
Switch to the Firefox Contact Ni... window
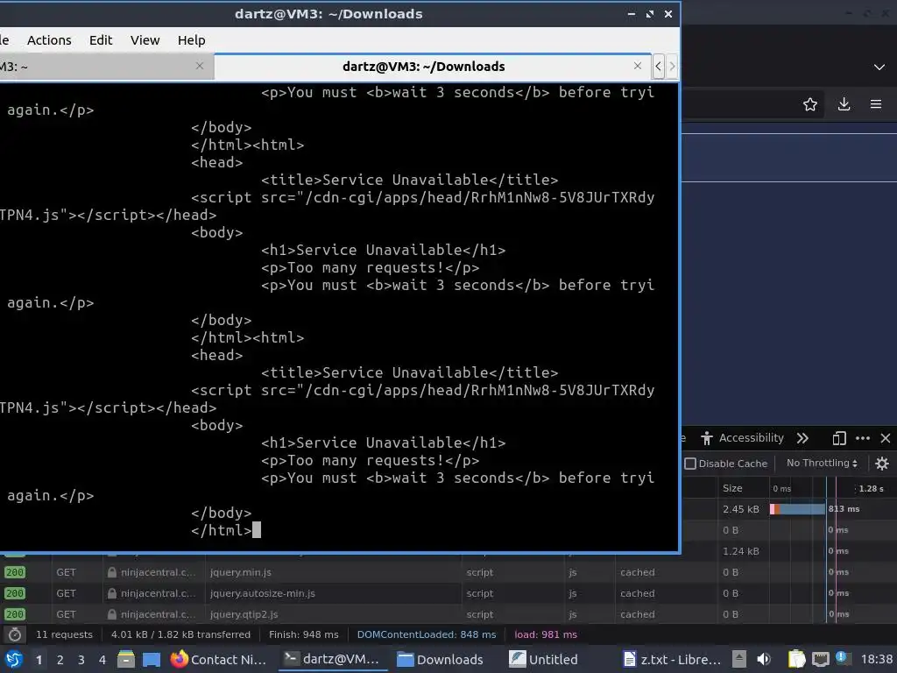click(x=218, y=659)
